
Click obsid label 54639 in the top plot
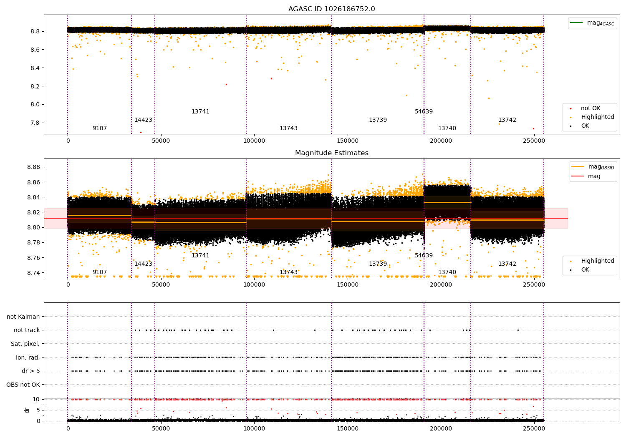click(x=424, y=112)
